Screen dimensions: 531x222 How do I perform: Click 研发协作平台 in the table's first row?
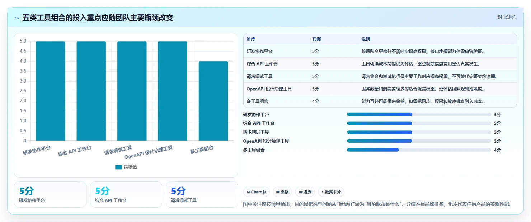click(259, 51)
